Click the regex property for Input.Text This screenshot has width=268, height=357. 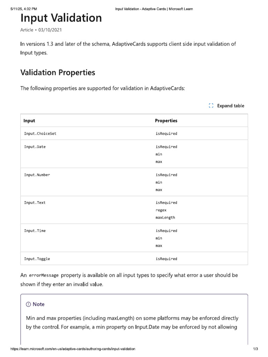click(161, 210)
